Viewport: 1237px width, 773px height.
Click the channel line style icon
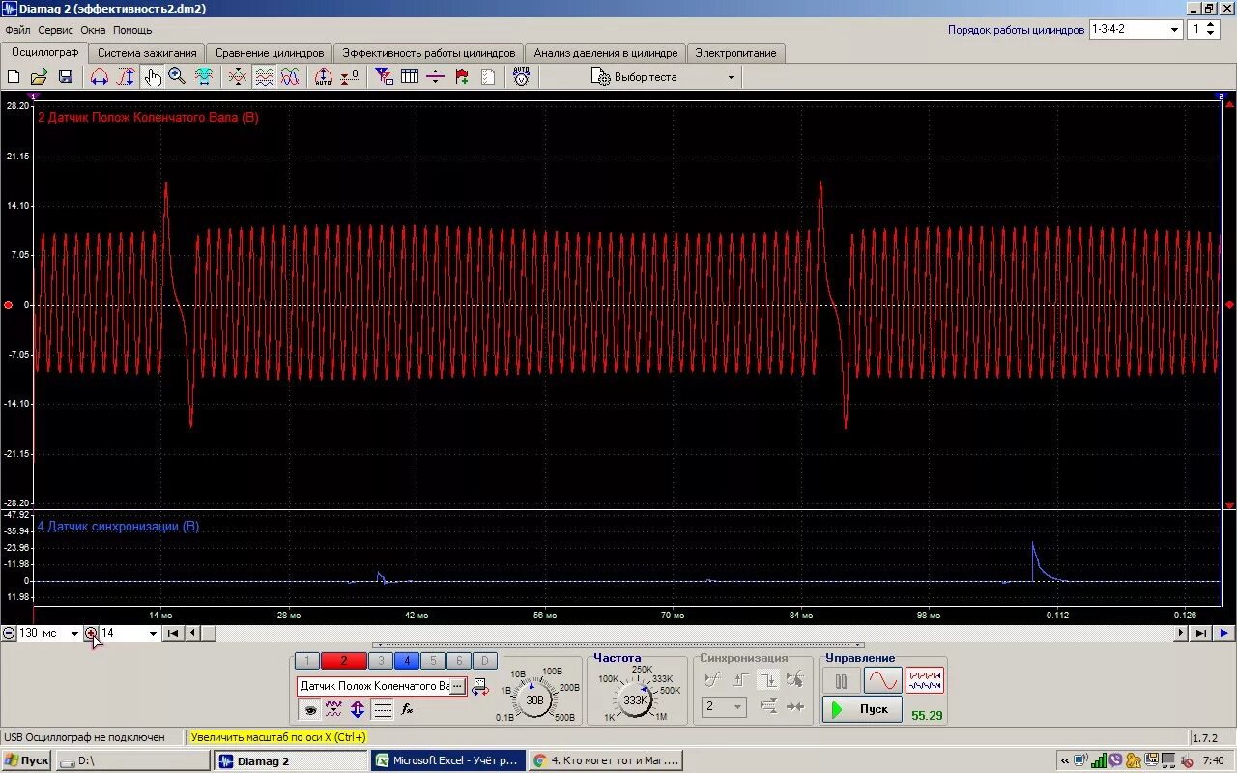383,709
